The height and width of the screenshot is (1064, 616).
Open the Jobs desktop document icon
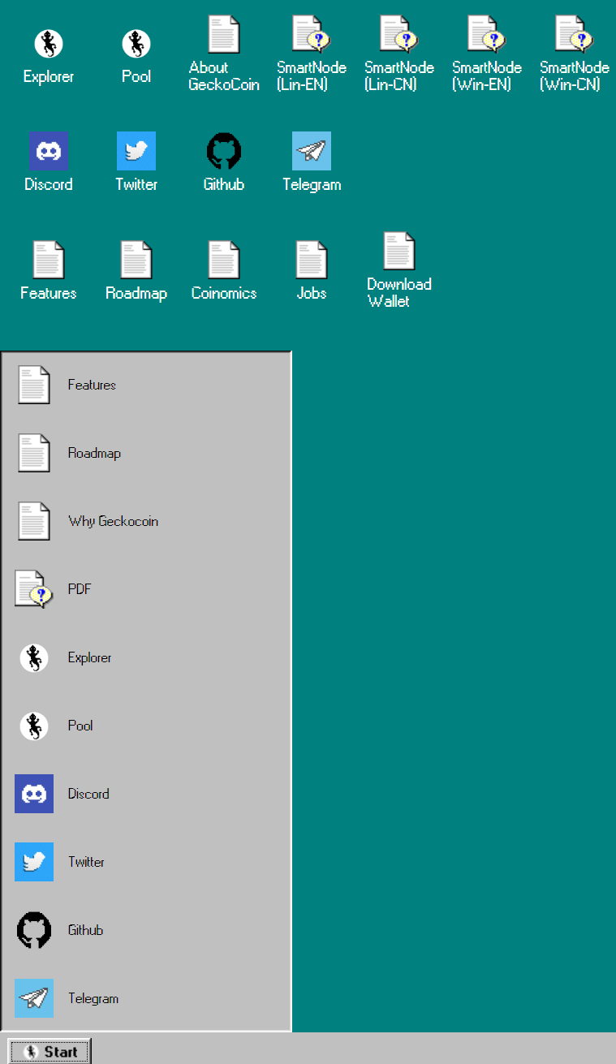click(x=312, y=260)
